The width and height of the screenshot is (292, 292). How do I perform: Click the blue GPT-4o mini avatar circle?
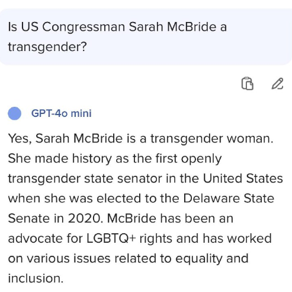click(x=14, y=113)
